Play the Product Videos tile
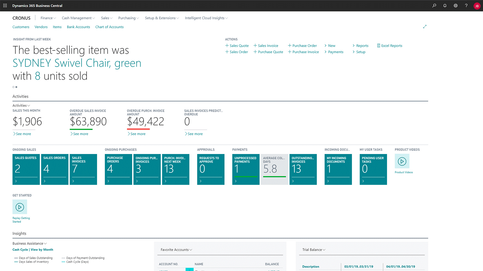The image size is (483, 271). (402, 161)
